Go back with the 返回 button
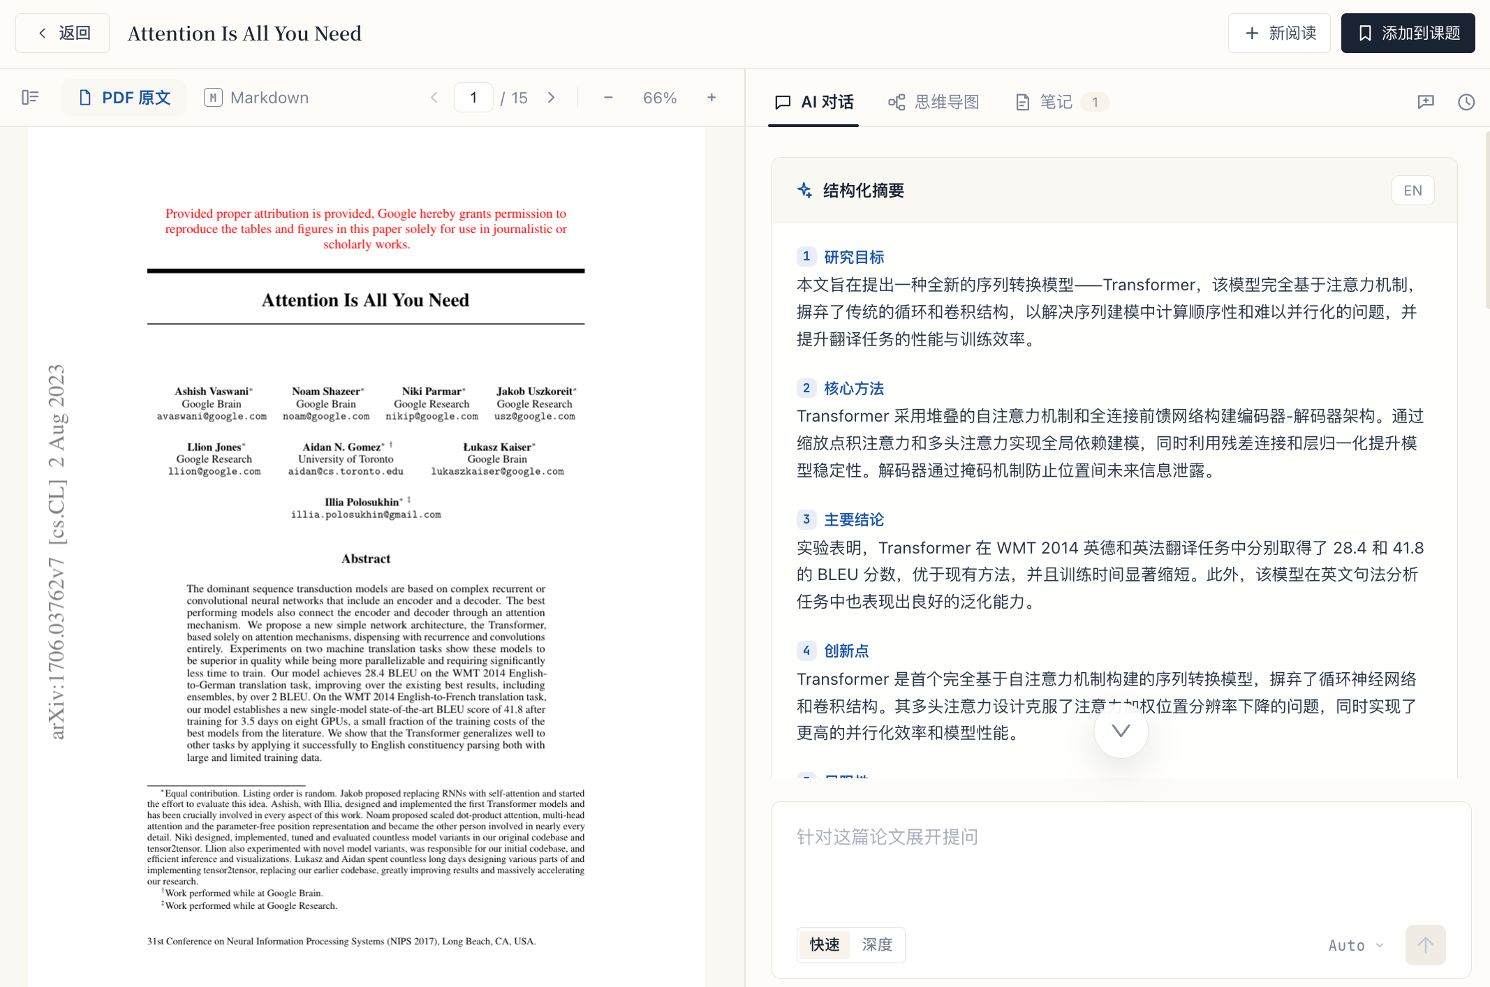The height and width of the screenshot is (987, 1490). (63, 33)
